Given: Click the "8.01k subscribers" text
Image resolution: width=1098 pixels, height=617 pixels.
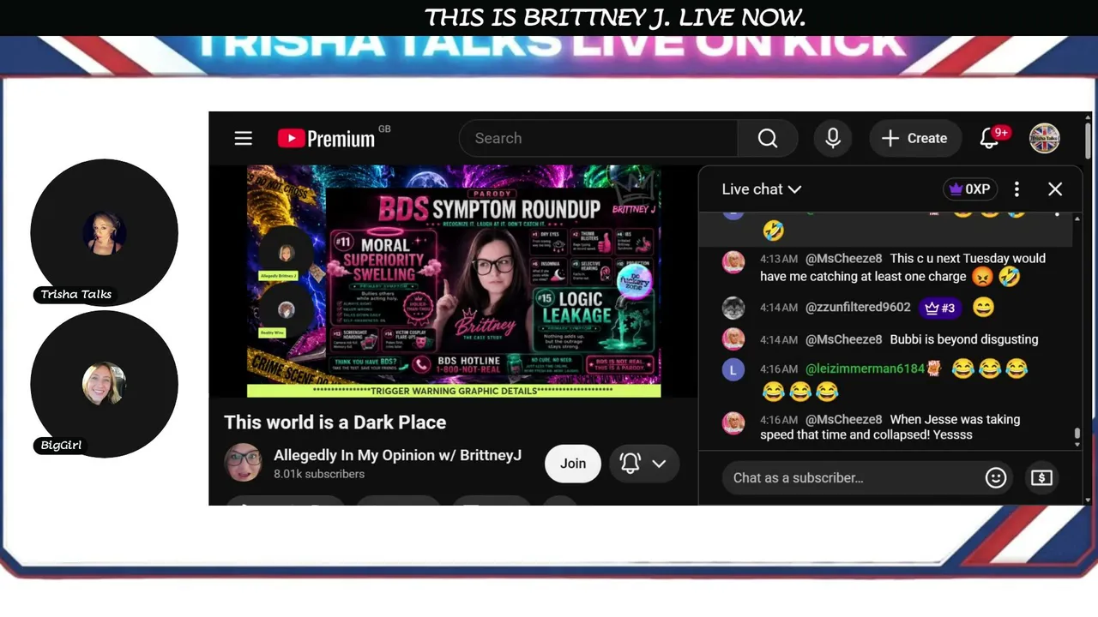Looking at the screenshot, I should point(319,474).
